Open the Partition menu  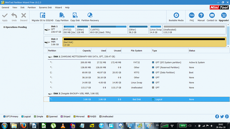point(32,7)
